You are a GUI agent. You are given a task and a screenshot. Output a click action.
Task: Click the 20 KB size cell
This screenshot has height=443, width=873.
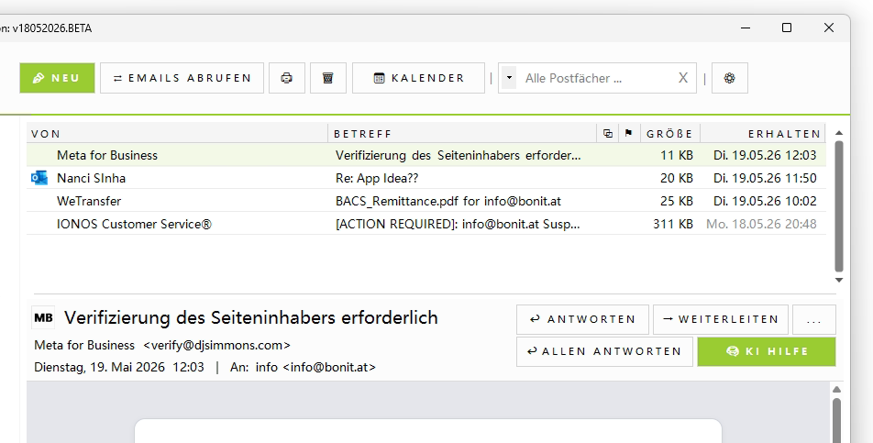(677, 178)
